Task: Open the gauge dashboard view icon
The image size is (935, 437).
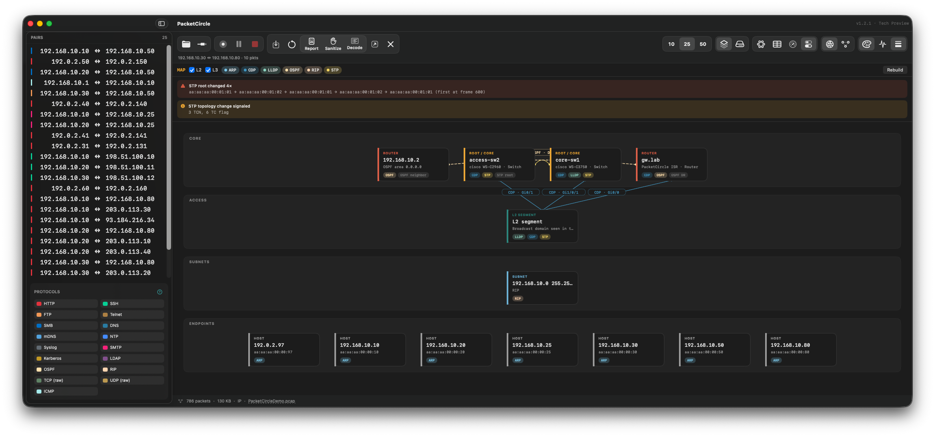Action: (793, 44)
